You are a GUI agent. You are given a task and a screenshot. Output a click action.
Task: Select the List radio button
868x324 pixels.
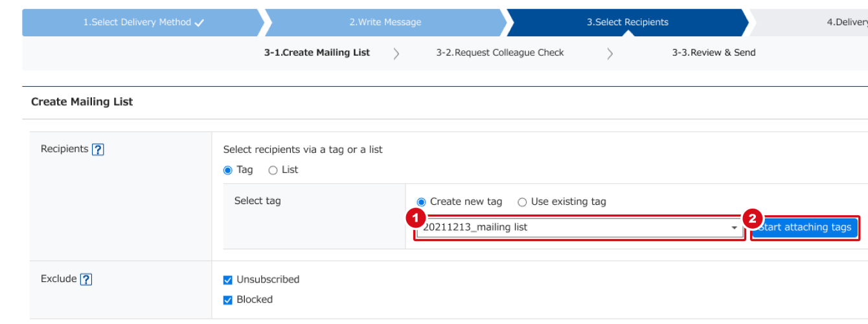[273, 170]
